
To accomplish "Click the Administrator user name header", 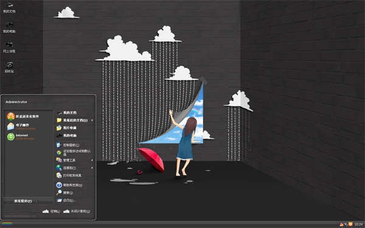I will (16, 102).
